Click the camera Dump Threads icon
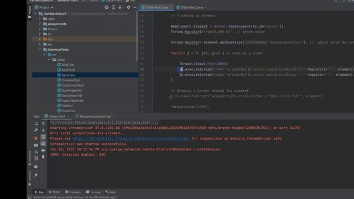Image resolution: width=354 pixels, height=199 pixels. pyautogui.click(x=36, y=145)
